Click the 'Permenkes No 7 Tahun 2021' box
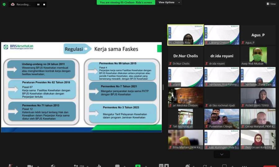 tap(123, 91)
